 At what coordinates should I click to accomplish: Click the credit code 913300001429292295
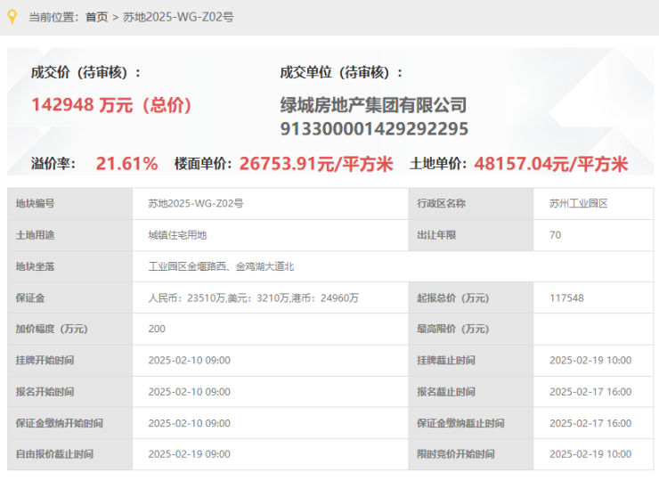point(374,130)
